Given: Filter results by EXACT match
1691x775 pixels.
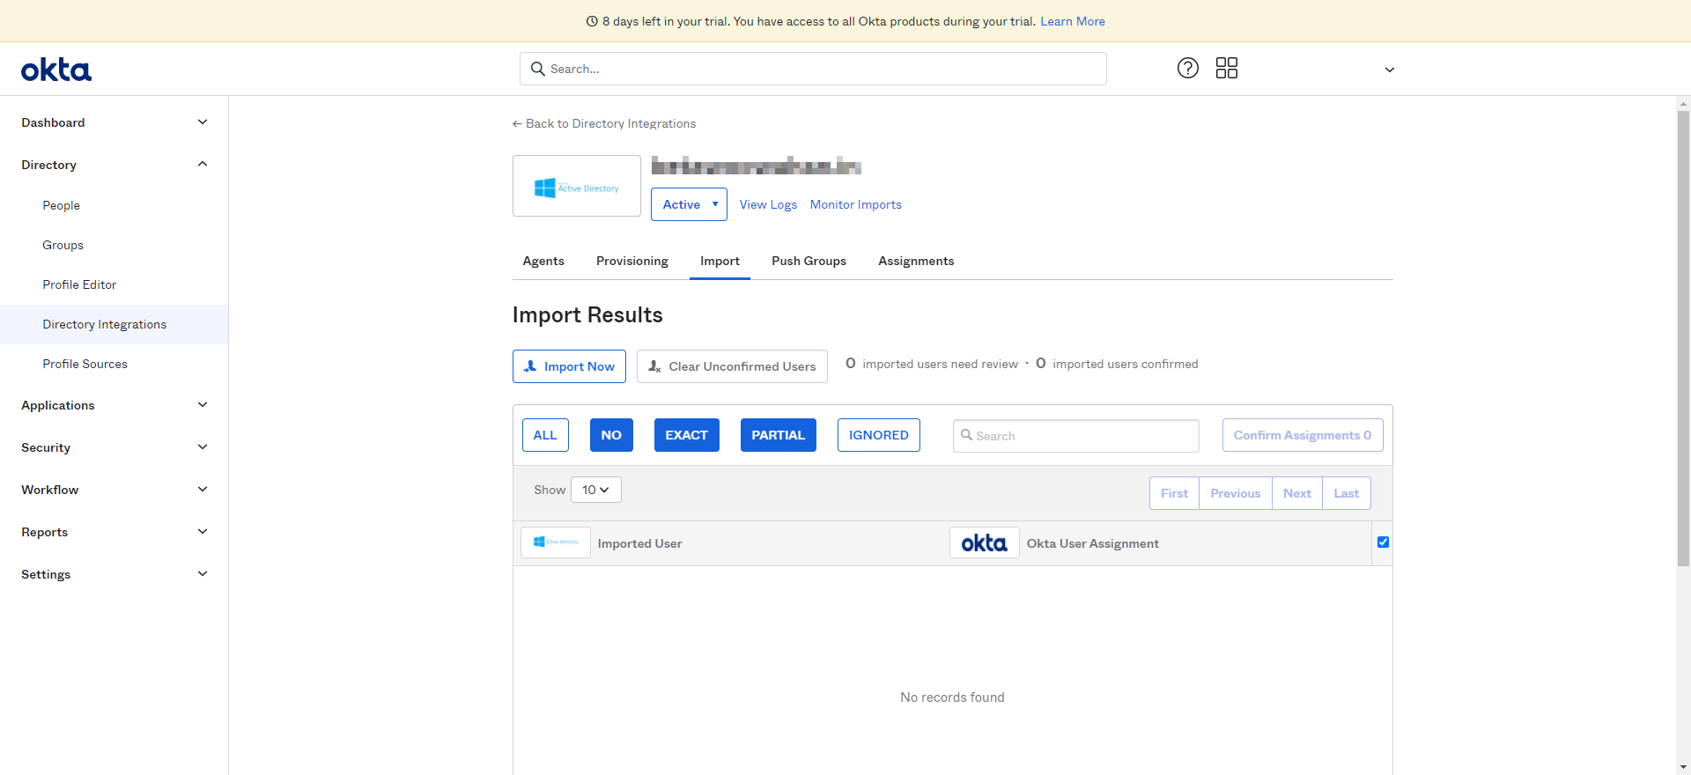Looking at the screenshot, I should [686, 435].
